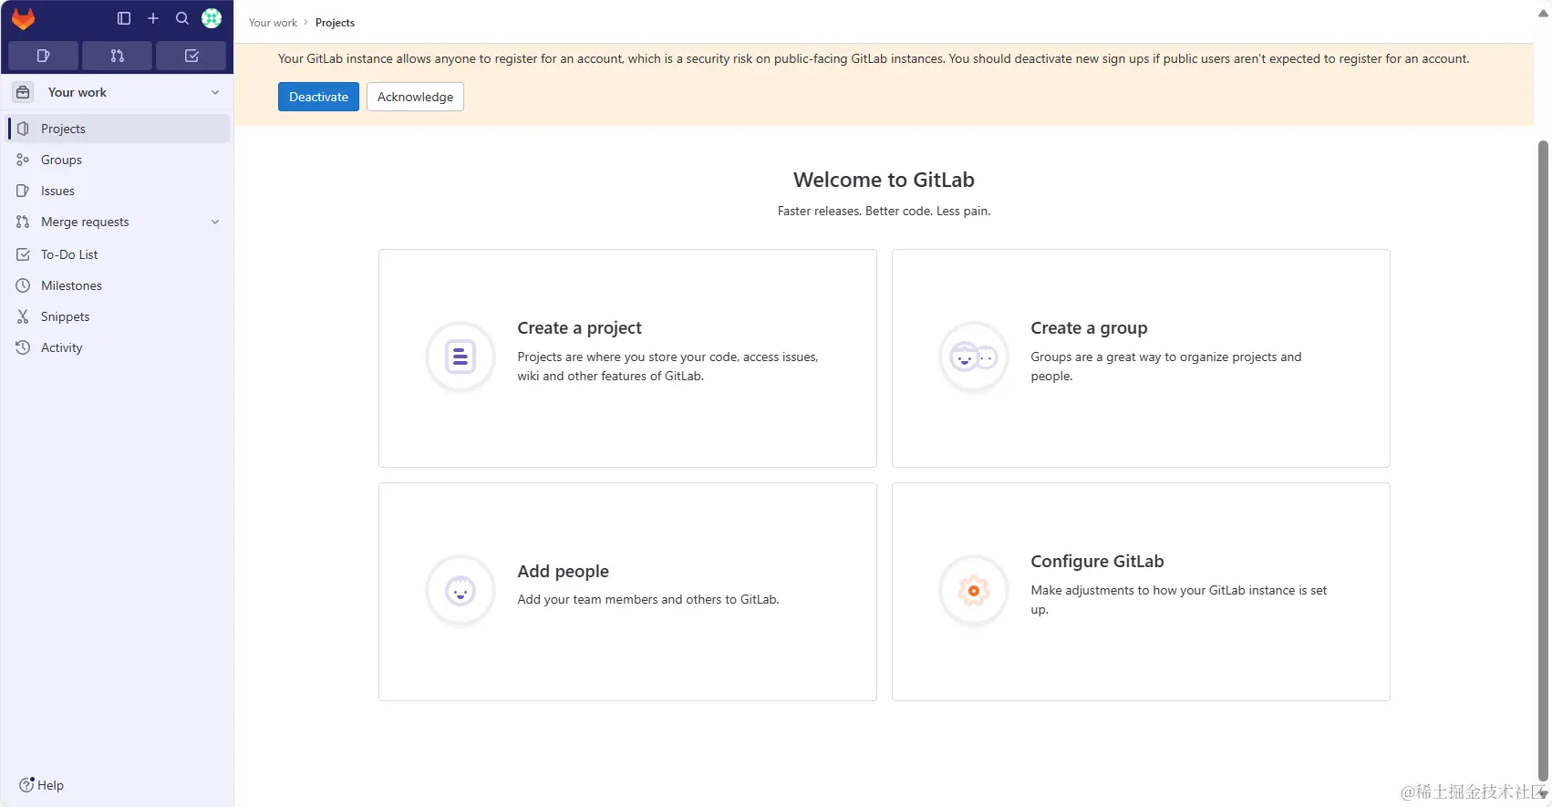Click the Your work briefcase icon

(23, 92)
